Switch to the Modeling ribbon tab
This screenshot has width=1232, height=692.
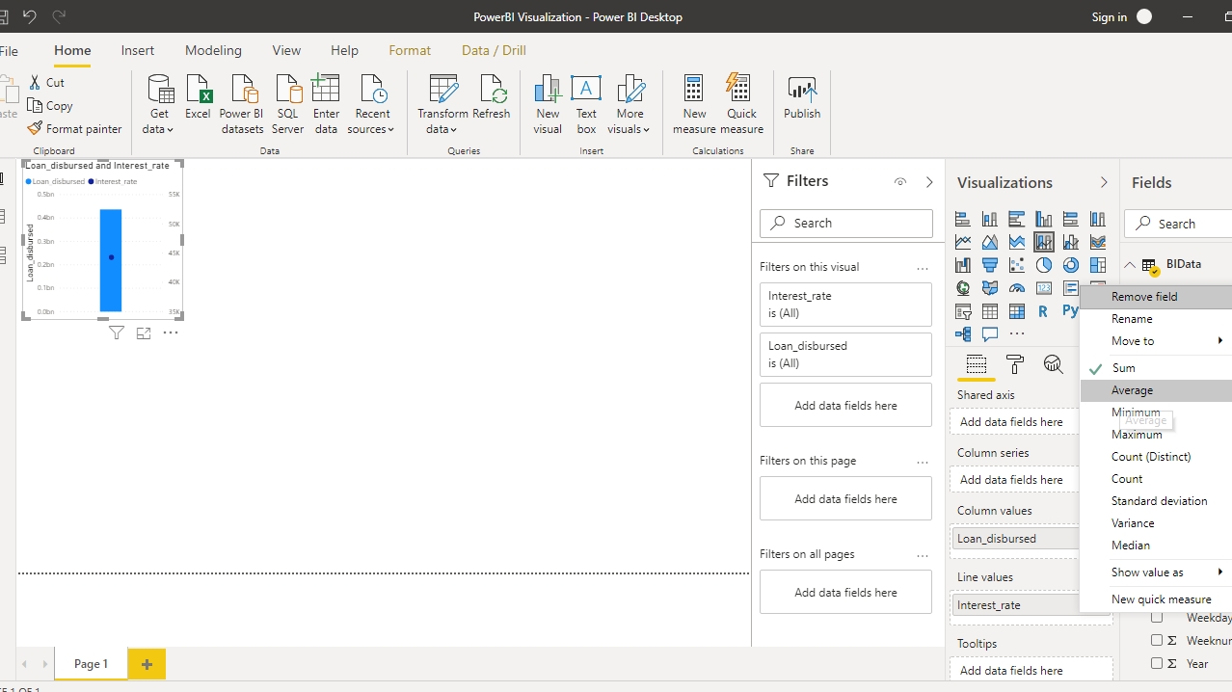pos(213,50)
